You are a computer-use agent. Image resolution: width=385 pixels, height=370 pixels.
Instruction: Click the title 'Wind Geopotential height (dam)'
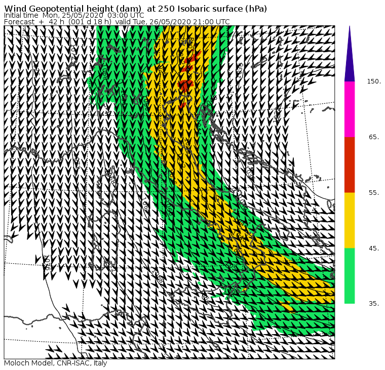[72, 9]
